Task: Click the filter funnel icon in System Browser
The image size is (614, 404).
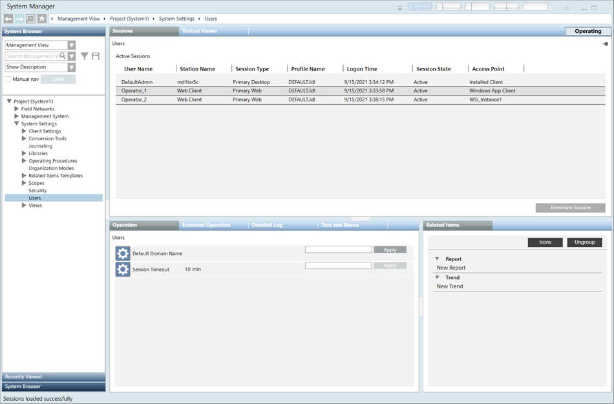Action: tap(85, 56)
